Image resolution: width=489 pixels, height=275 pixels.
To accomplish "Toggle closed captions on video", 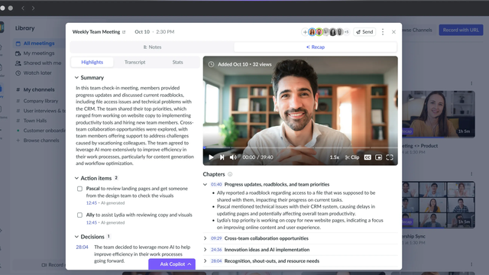I will [368, 157].
